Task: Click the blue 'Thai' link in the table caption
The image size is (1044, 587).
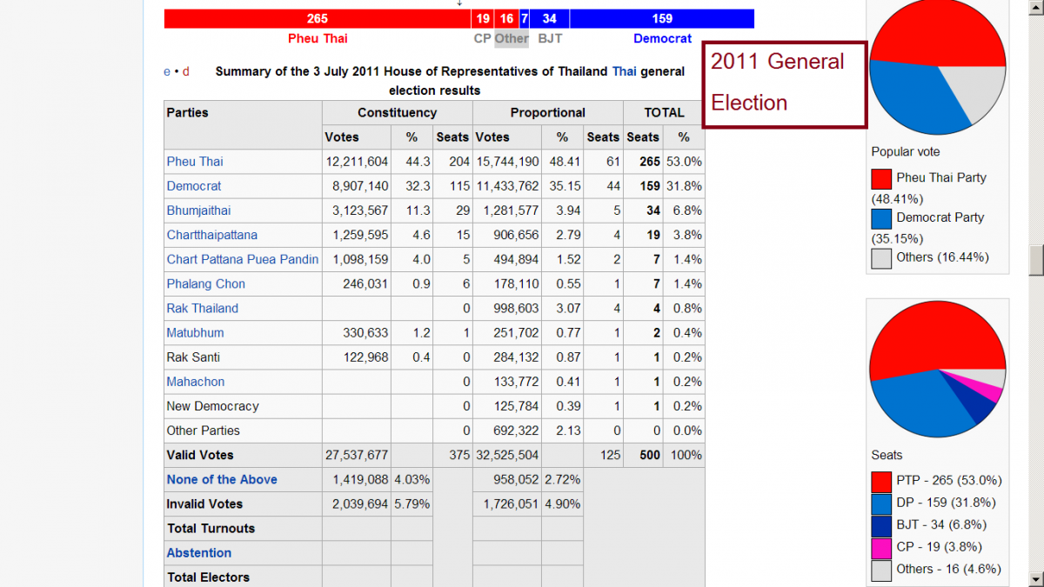Action: (624, 71)
